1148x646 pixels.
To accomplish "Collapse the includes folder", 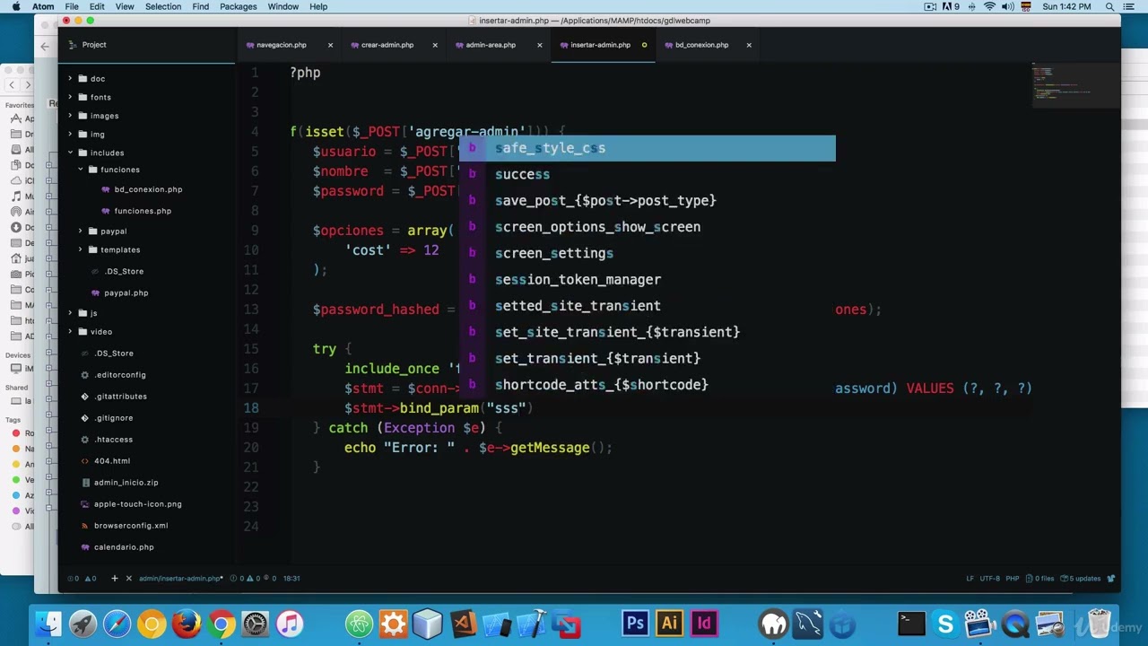I will [x=70, y=153].
